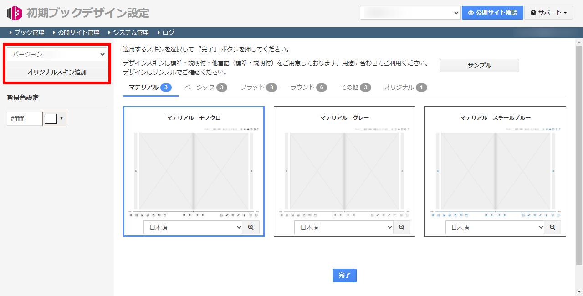Expand the site selector dropdown at top
Viewport: 583px width, 296px height.
point(410,13)
